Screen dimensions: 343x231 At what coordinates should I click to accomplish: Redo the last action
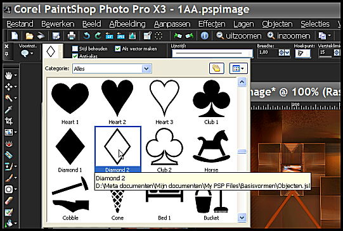pyautogui.click(x=98, y=35)
